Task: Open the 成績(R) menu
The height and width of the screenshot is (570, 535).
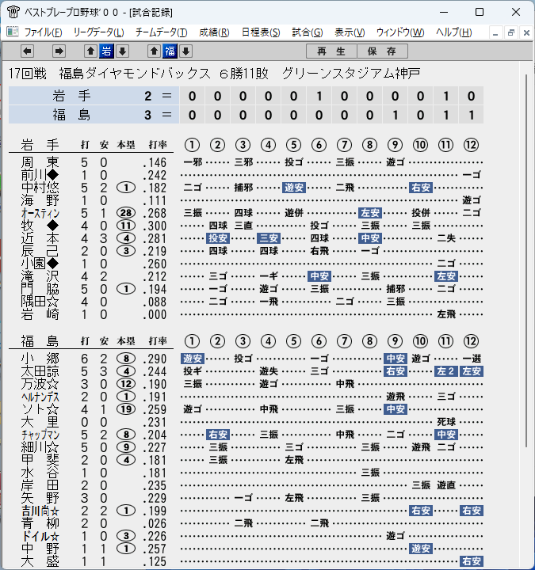Action: [214, 32]
